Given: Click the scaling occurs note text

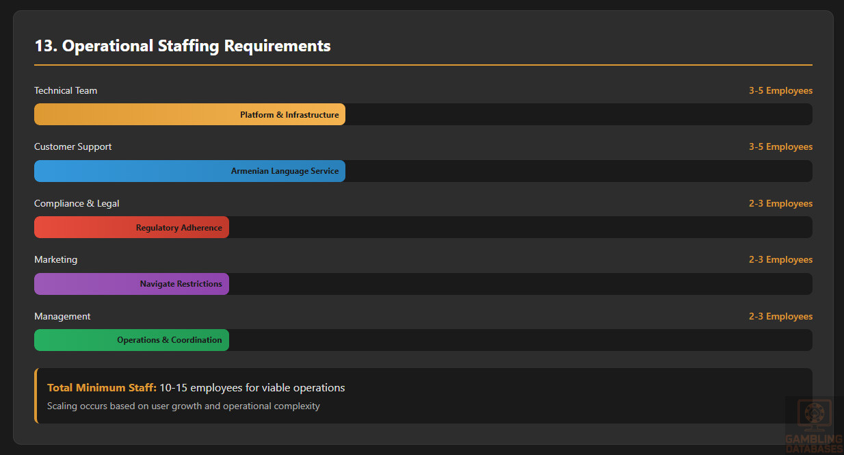Looking at the screenshot, I should (183, 406).
